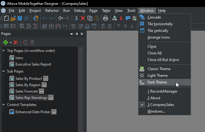This screenshot has height=132, width=205.
Task: Open XPath functions fx dialog
Action: click(121, 18)
